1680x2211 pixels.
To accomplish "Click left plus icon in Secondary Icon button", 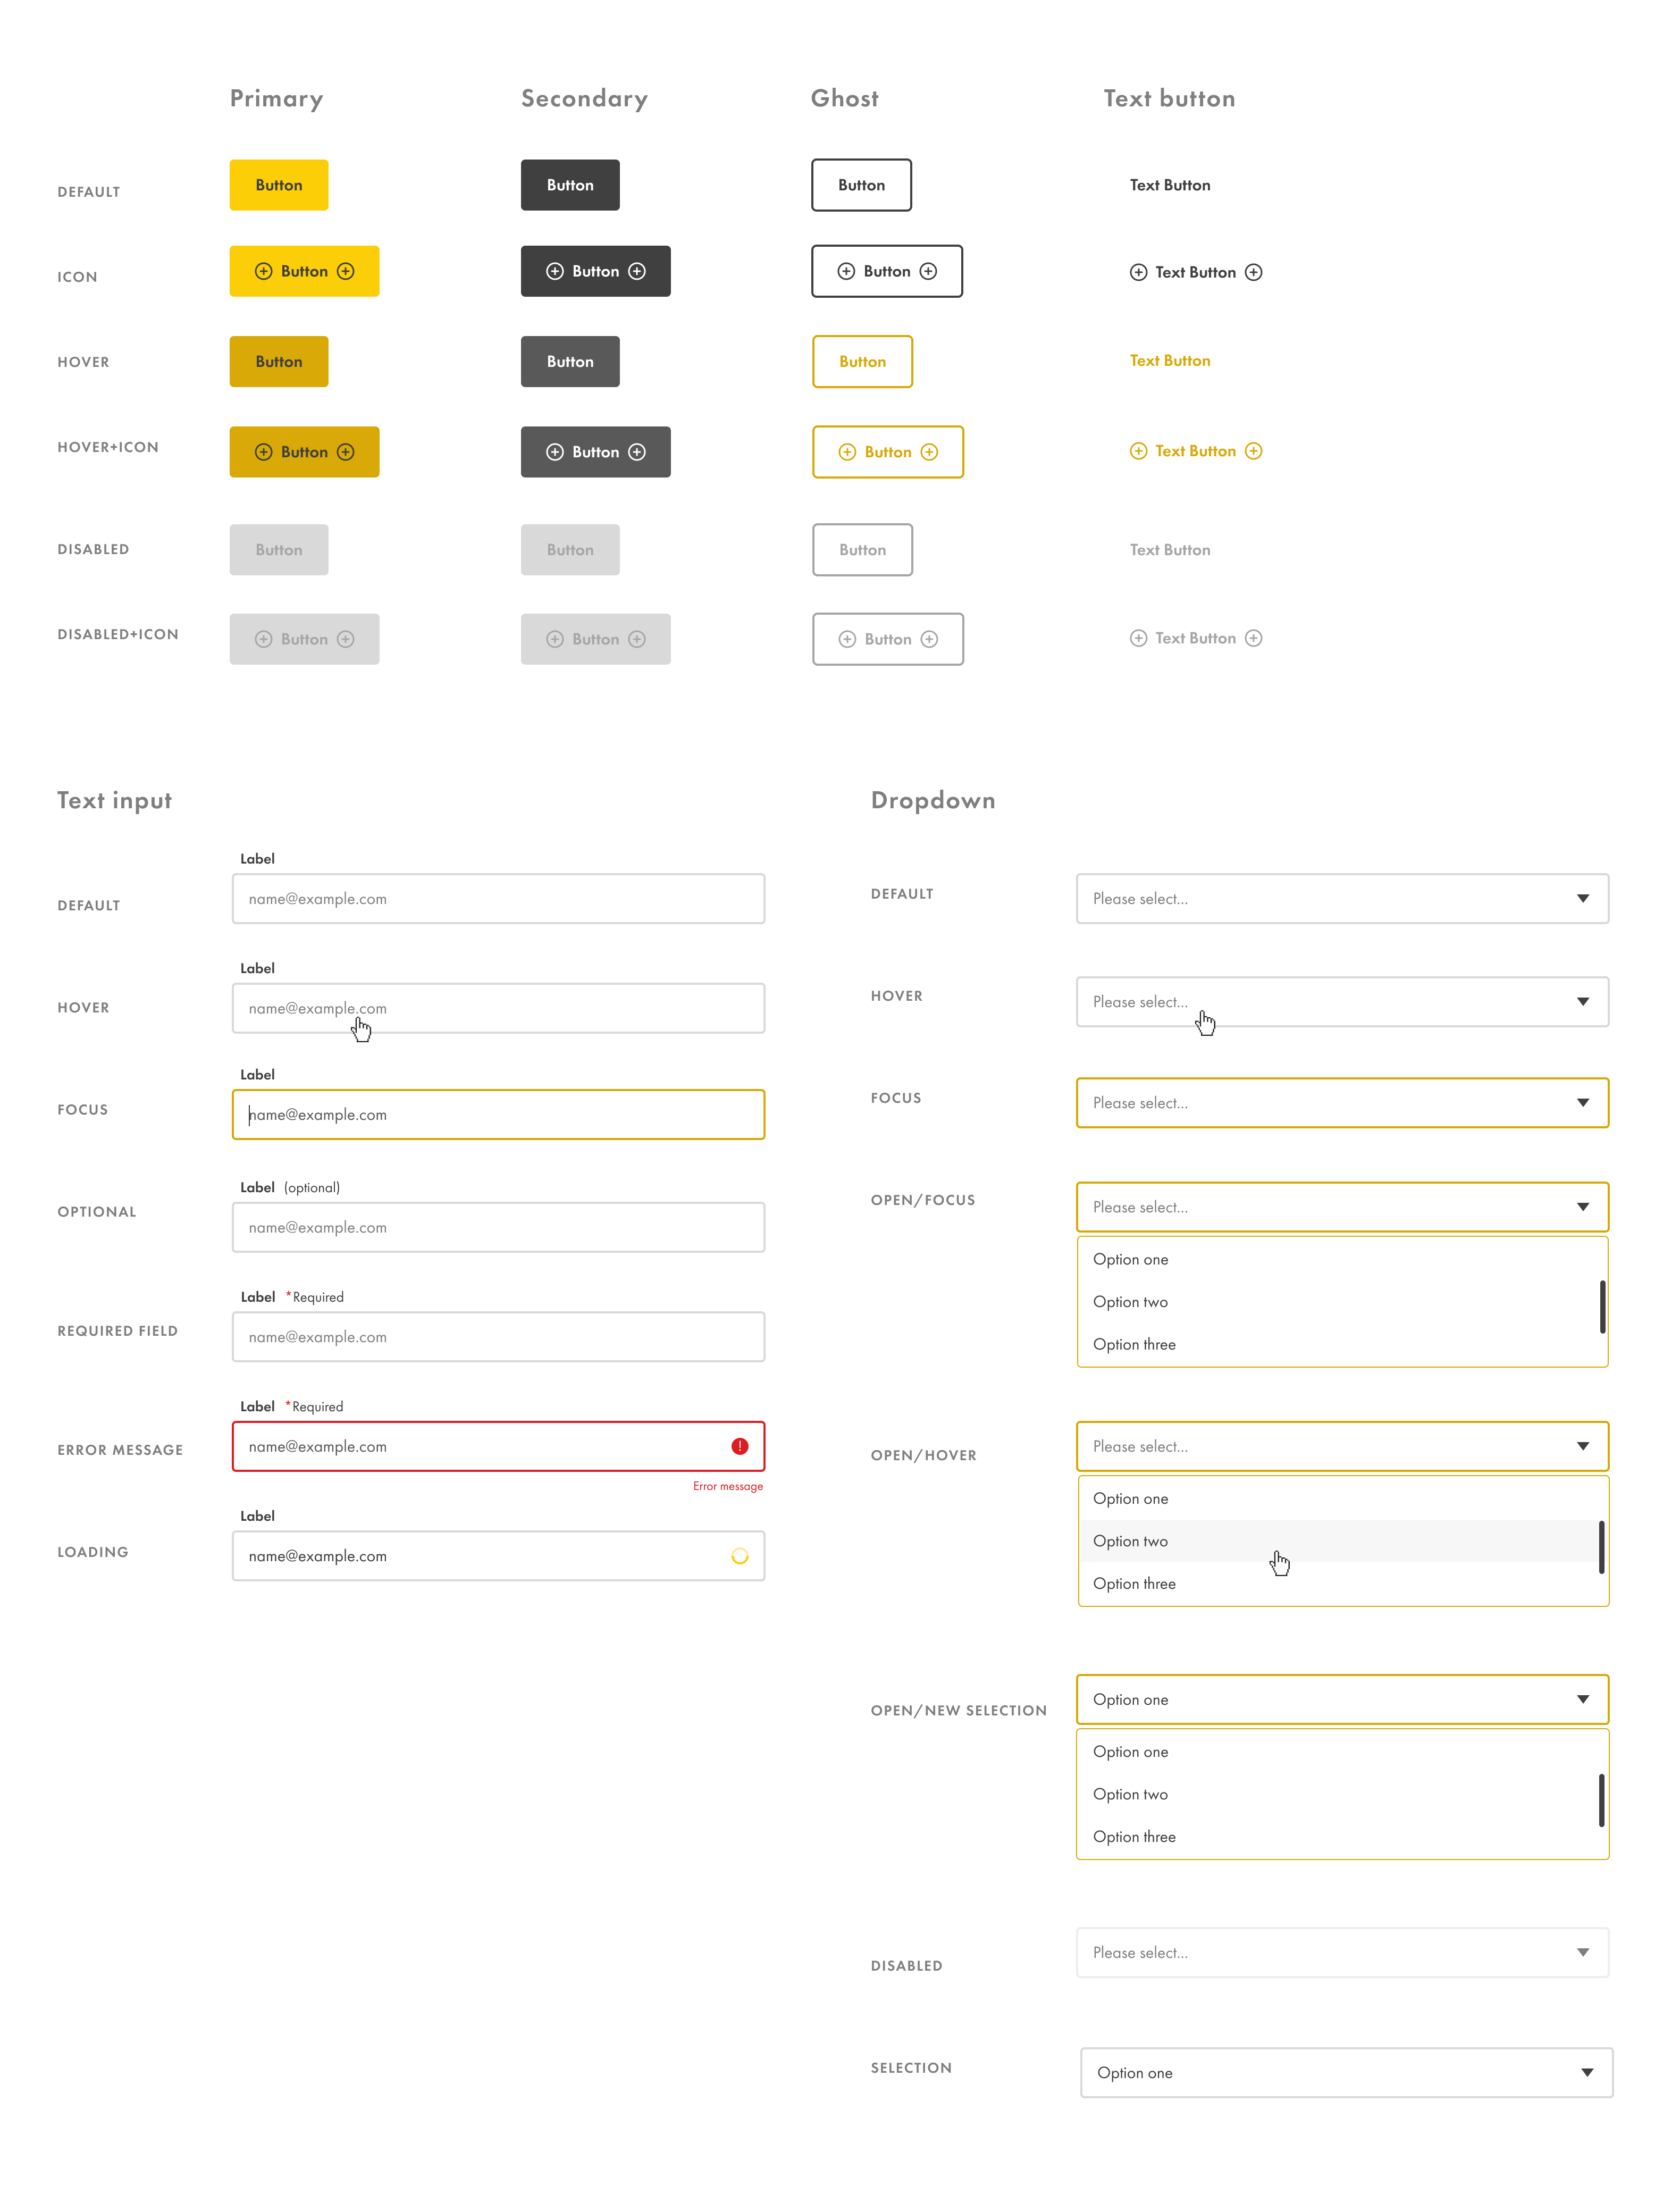I will point(555,271).
